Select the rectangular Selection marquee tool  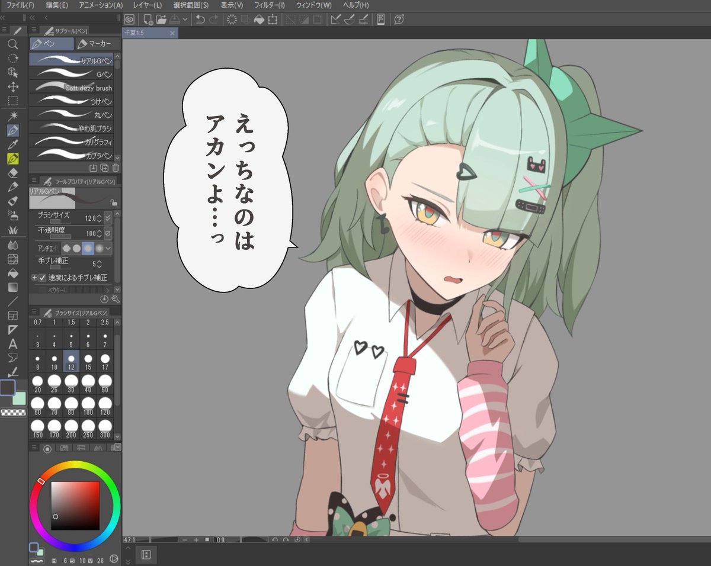tap(12, 101)
